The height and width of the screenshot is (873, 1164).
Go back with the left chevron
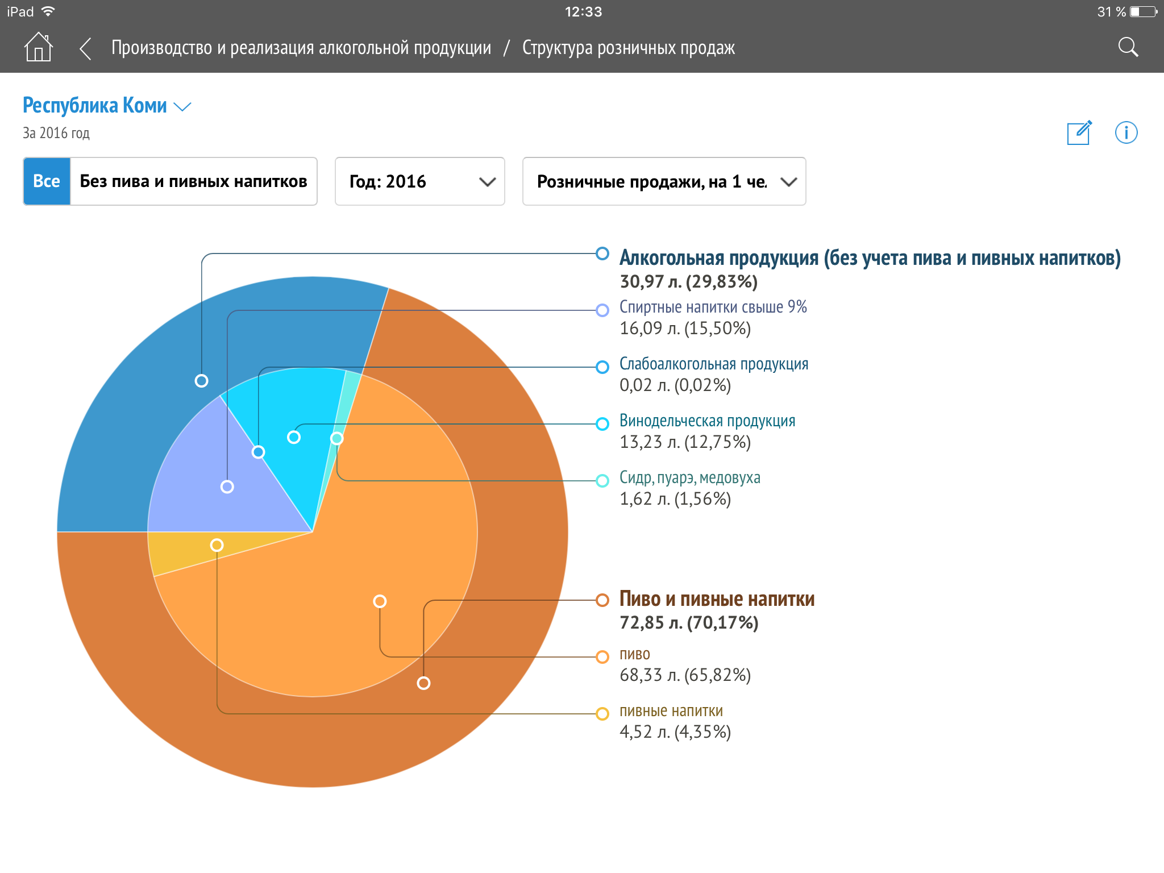(85, 48)
